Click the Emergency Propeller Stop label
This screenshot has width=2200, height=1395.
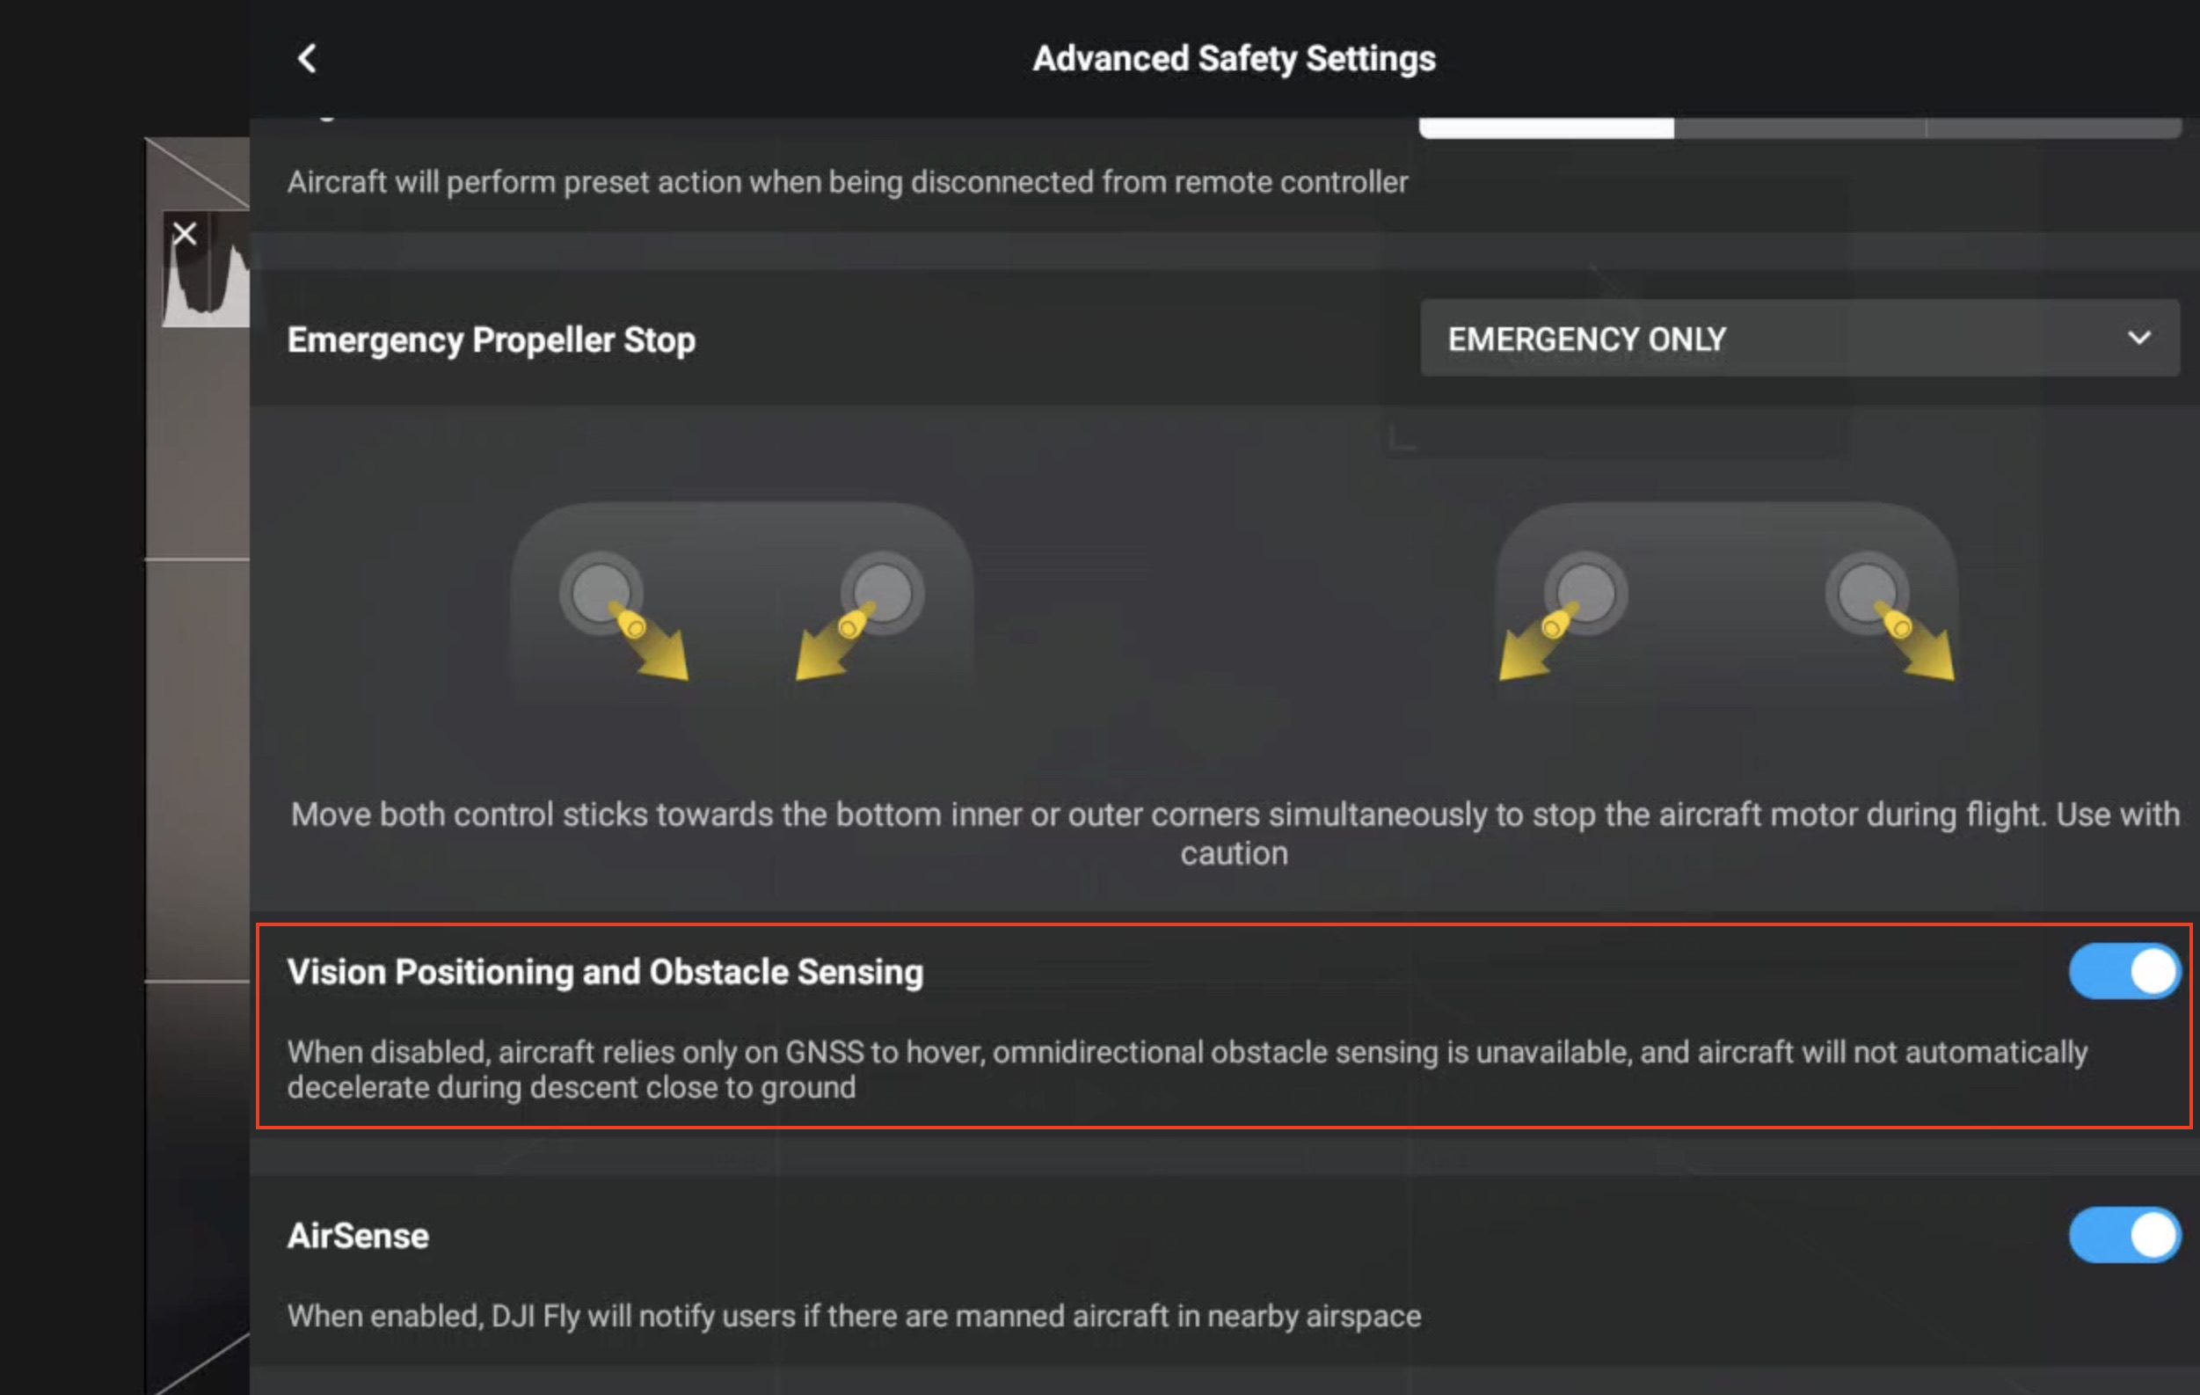pos(492,340)
